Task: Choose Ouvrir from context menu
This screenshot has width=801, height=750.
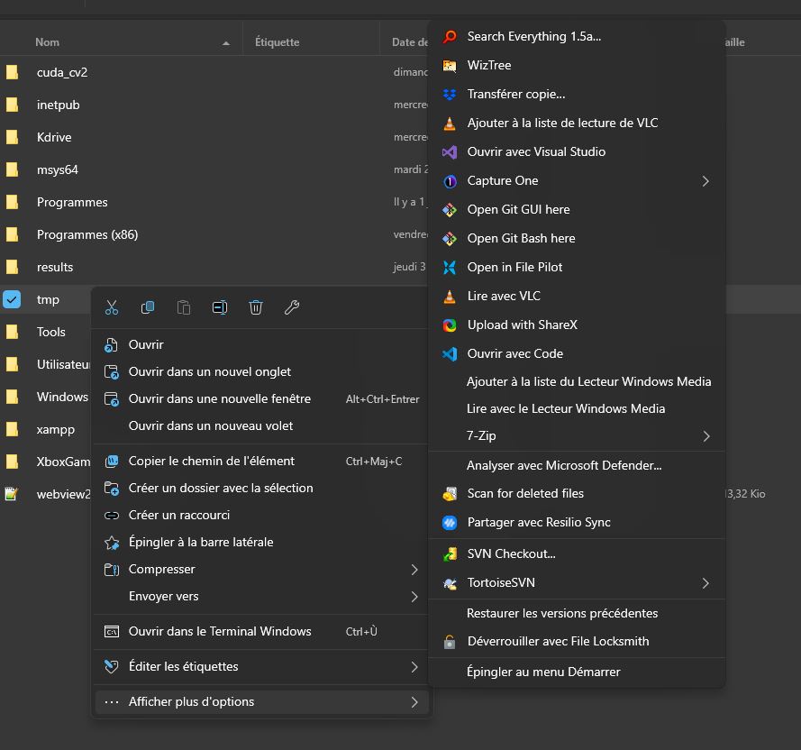Action: pos(260,345)
